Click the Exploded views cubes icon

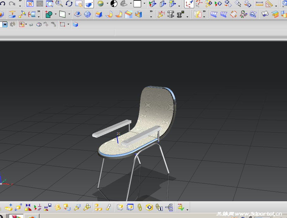tap(98, 207)
